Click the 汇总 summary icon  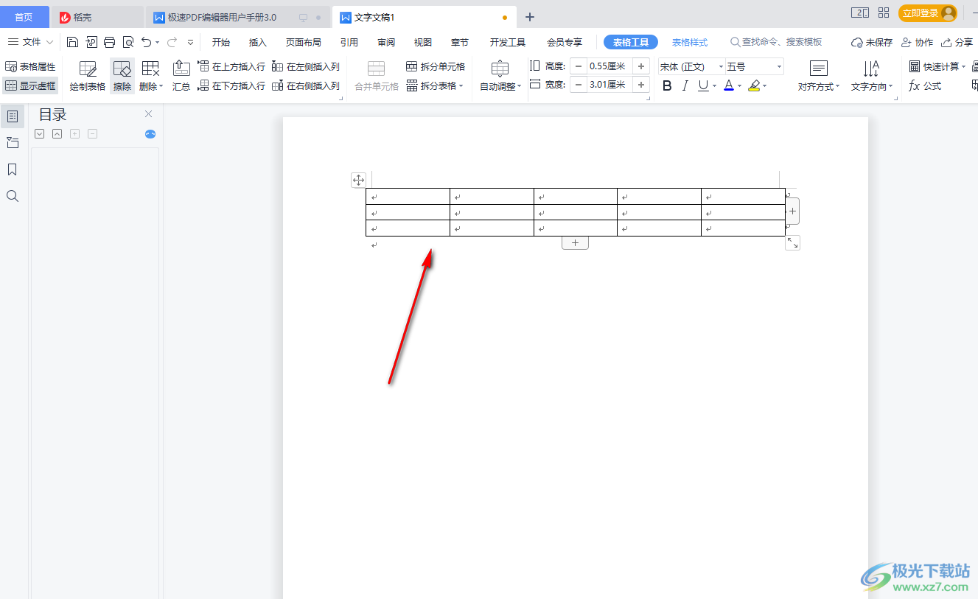181,74
